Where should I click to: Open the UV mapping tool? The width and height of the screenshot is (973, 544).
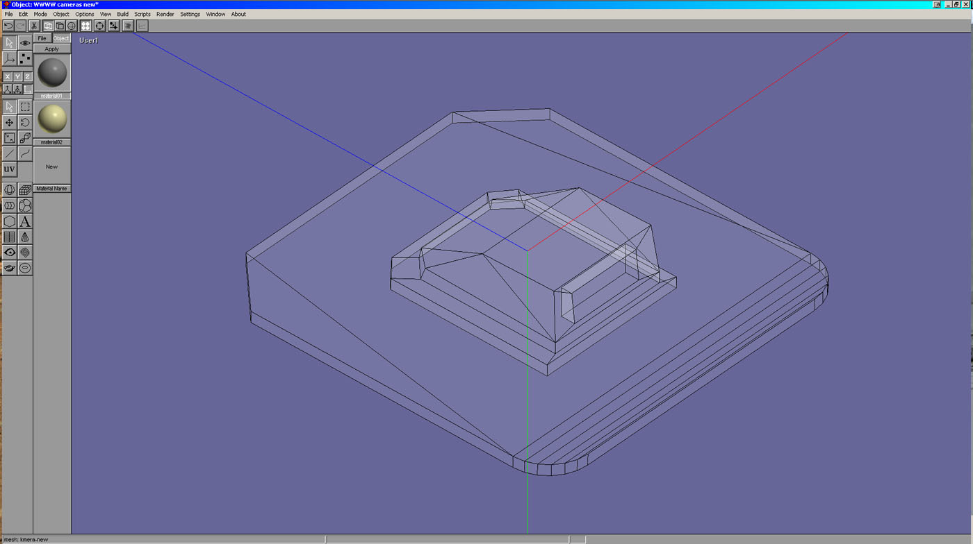(9, 169)
